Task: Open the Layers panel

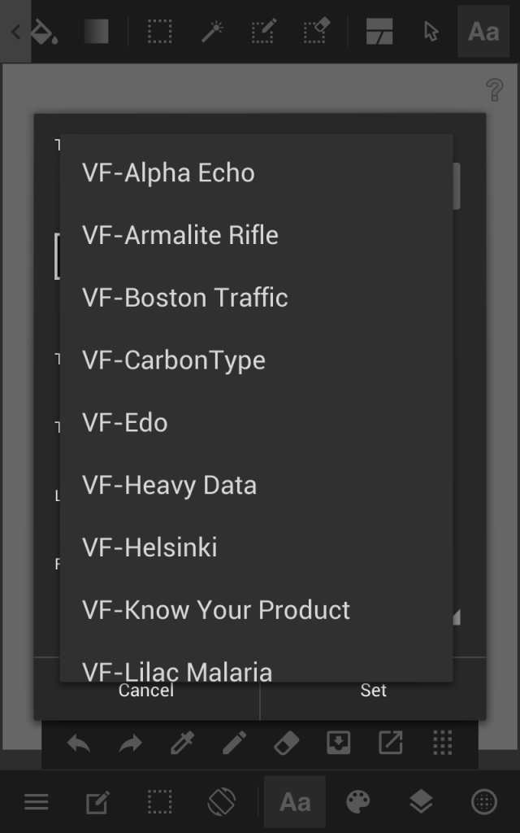Action: [x=422, y=801]
